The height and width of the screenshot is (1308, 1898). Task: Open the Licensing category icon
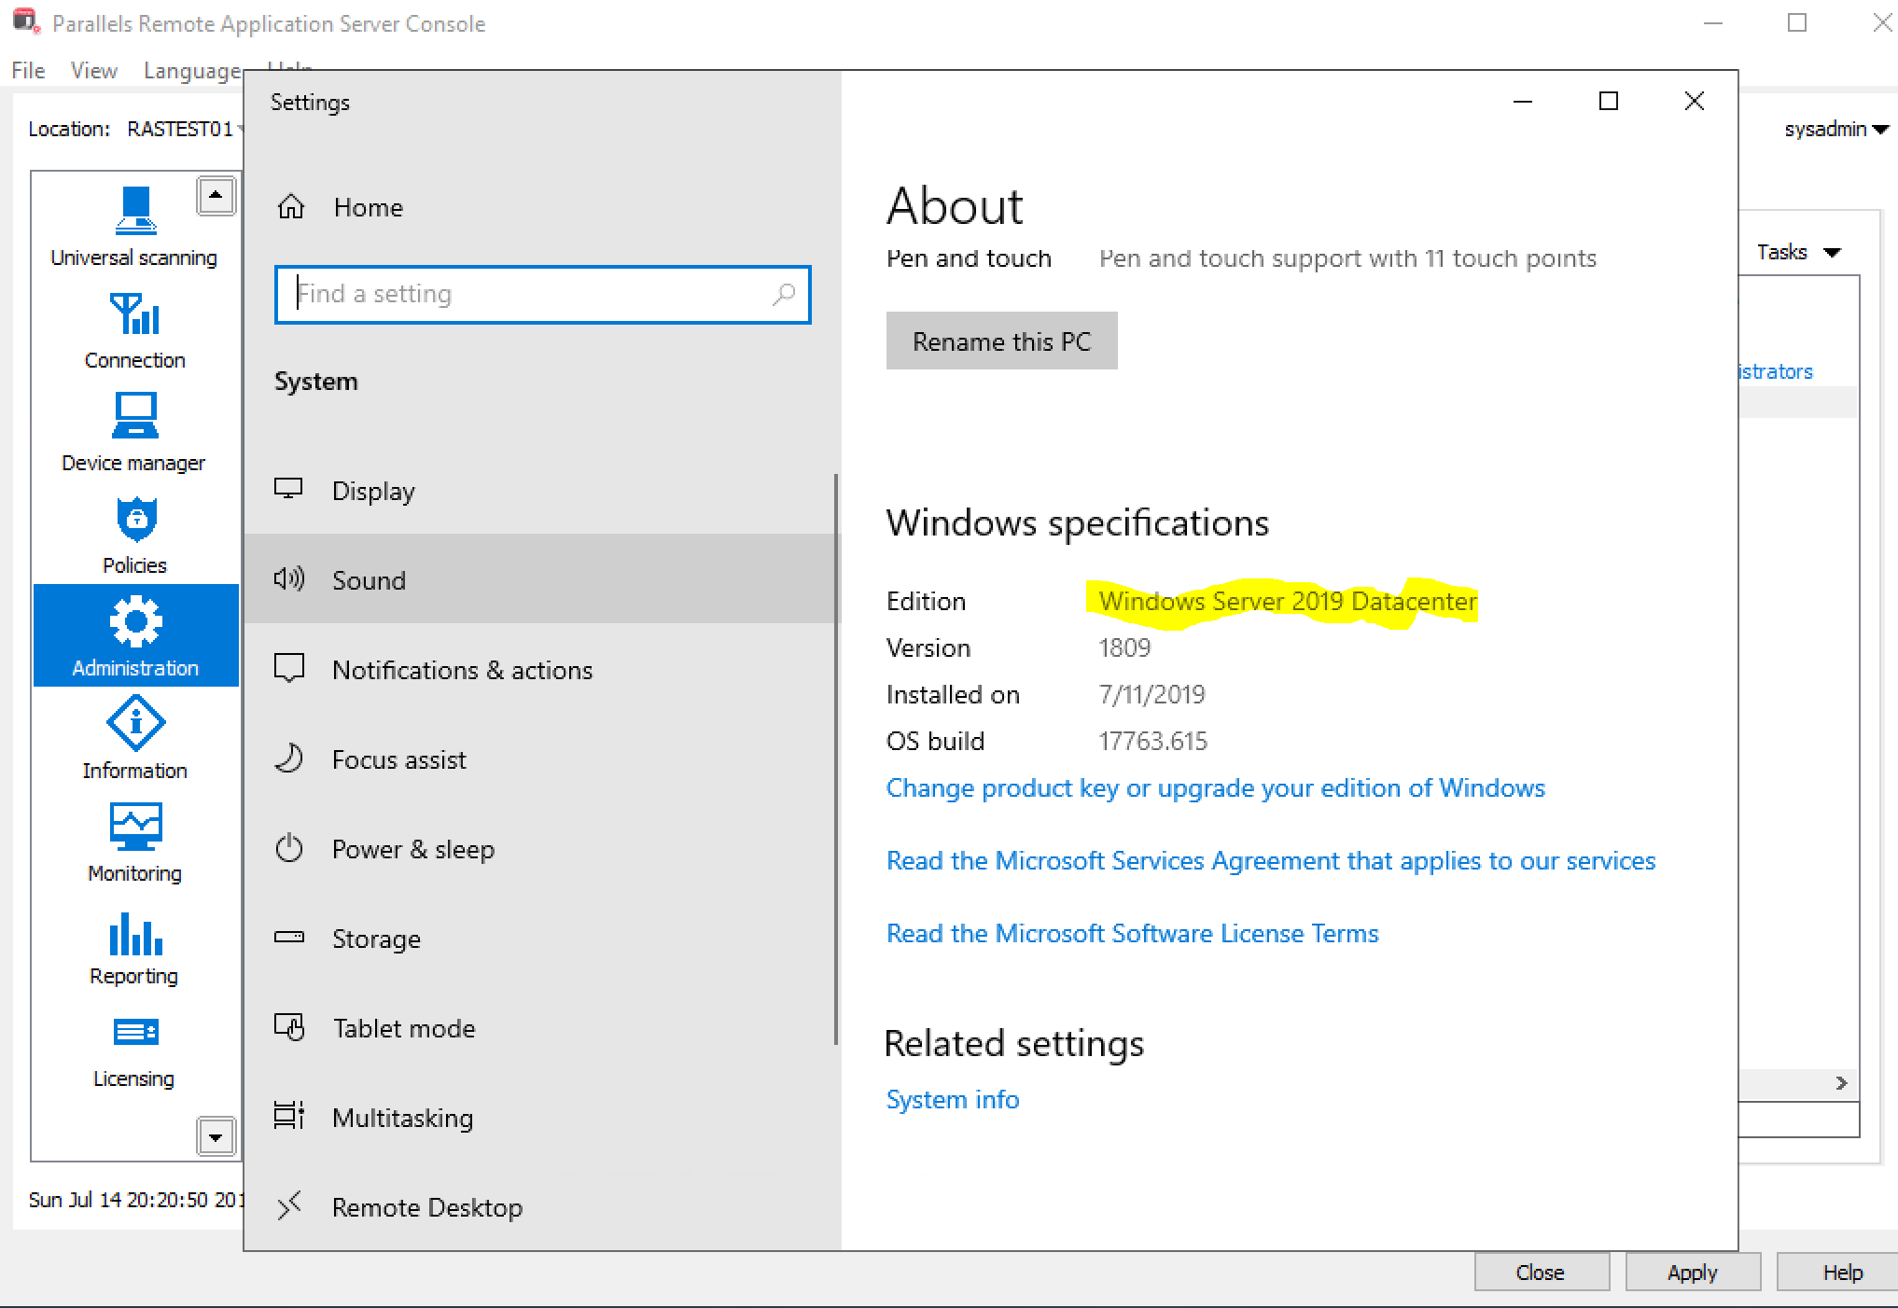135,1032
